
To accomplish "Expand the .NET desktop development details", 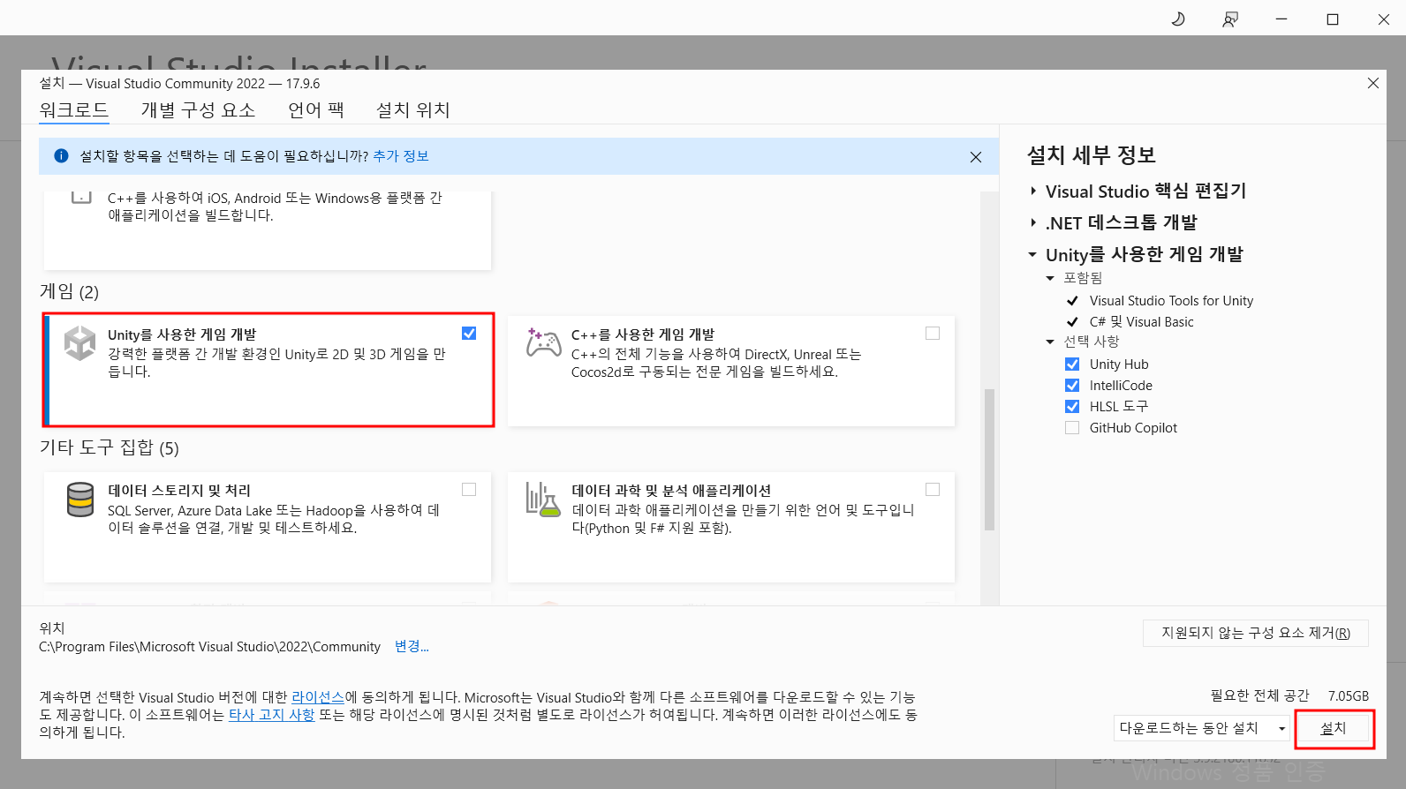I will (x=1033, y=222).
